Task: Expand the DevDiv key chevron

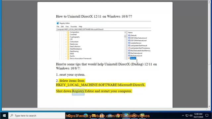Action: click(x=66, y=56)
